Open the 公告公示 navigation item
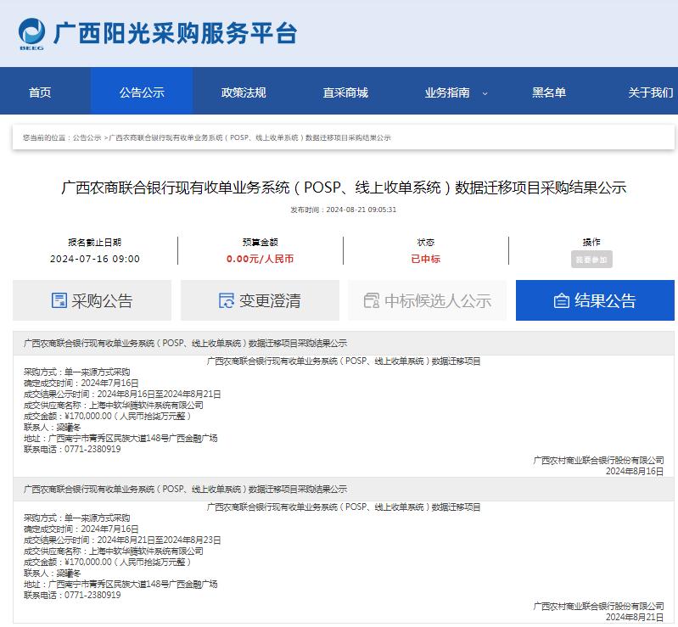678x627 pixels. tap(142, 92)
